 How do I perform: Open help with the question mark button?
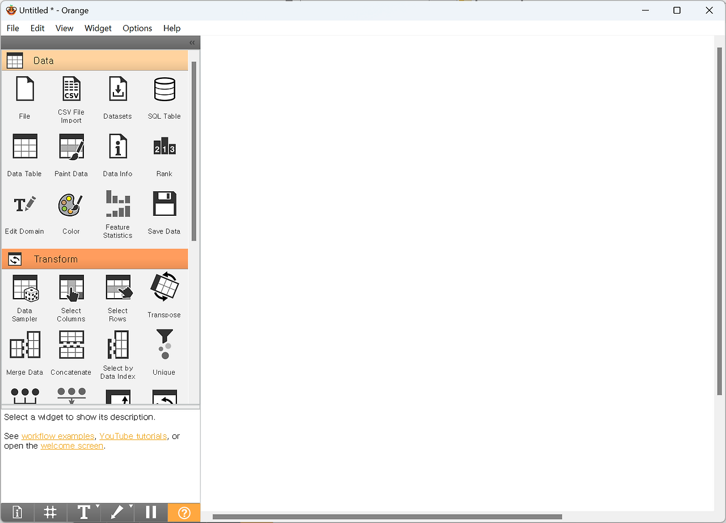pos(184,513)
